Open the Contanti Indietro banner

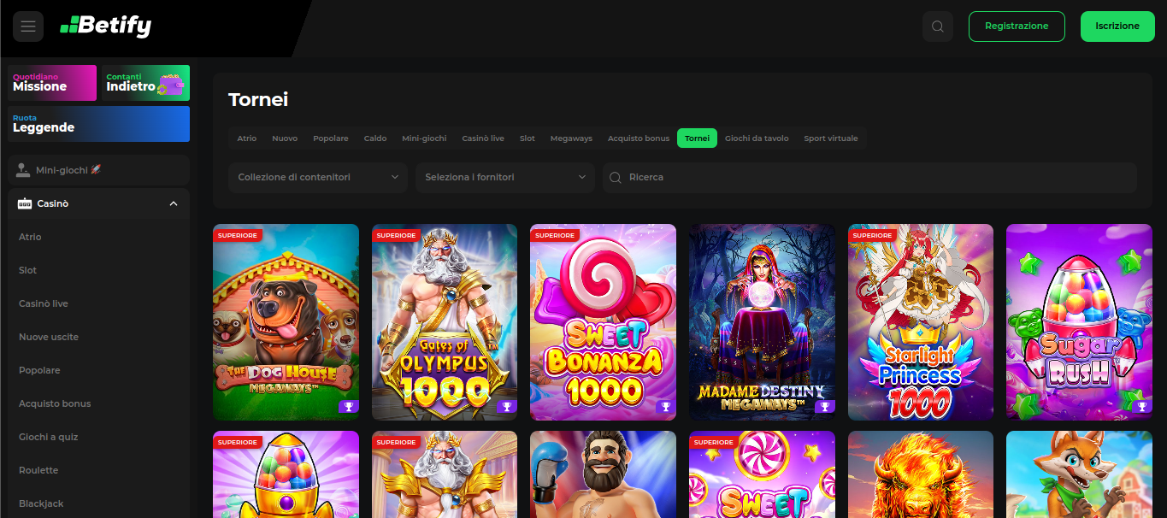click(x=145, y=83)
